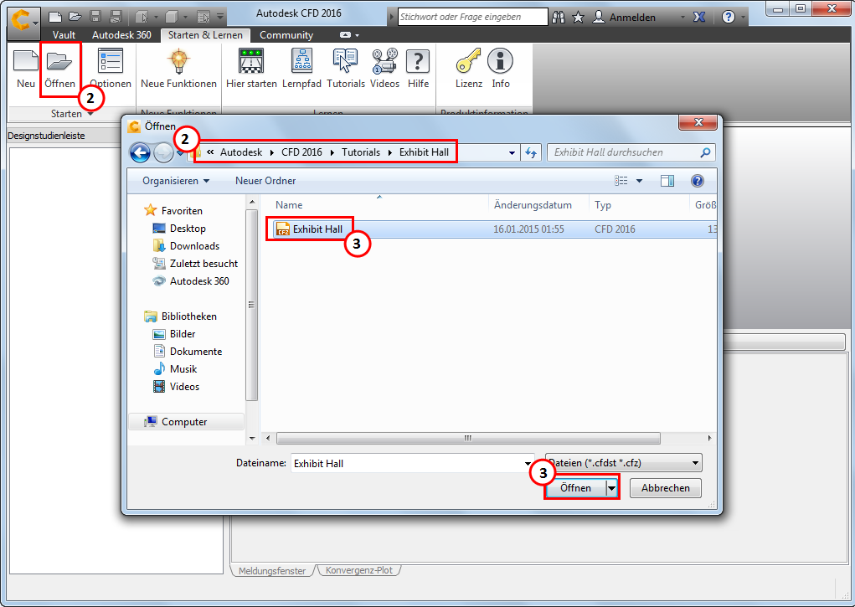Click the Abbrechen button
Viewport: 855px width, 607px height.
click(x=665, y=488)
